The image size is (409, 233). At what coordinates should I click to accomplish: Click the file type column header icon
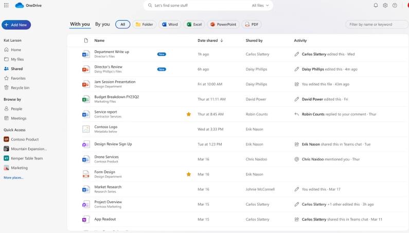coord(86,41)
